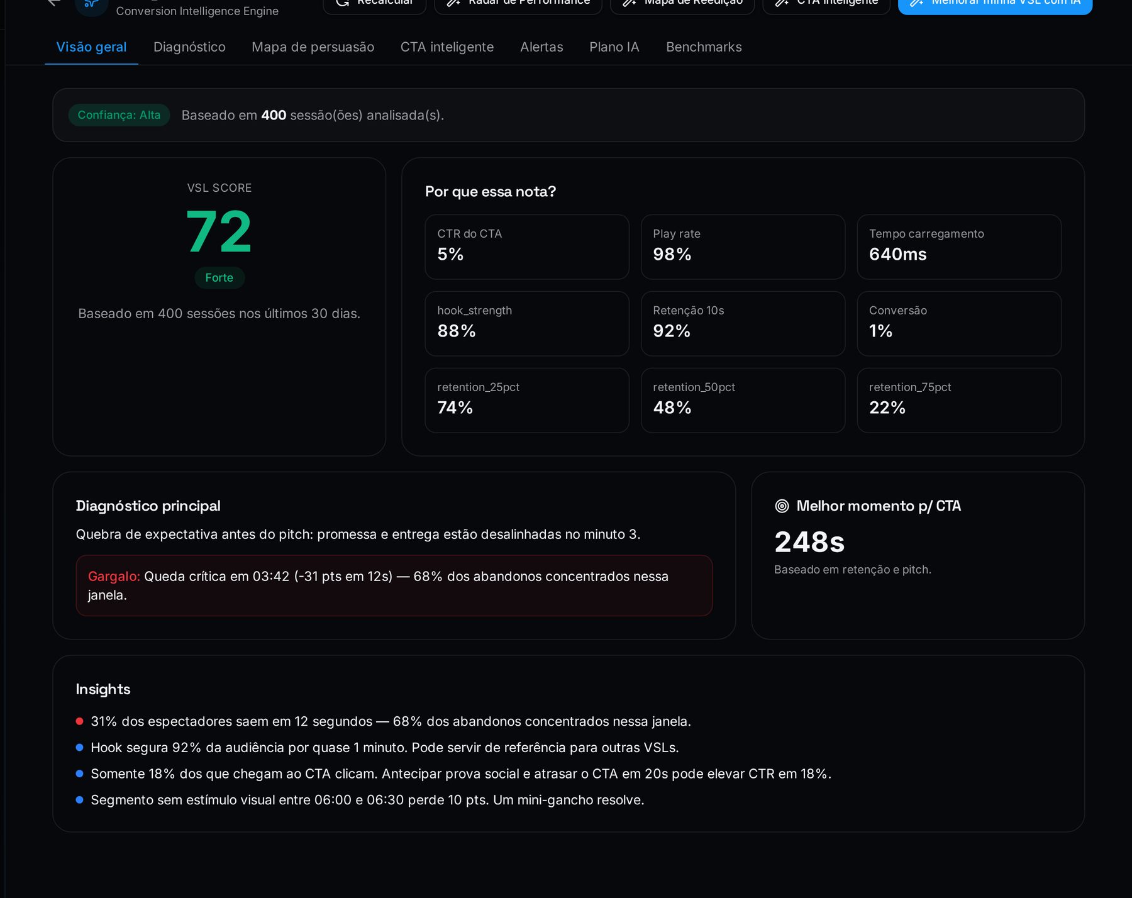
Task: Click the Conversão 1% card
Action: (x=959, y=324)
